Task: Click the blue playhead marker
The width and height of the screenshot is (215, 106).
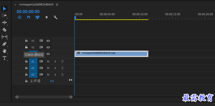Action: tap(75, 18)
